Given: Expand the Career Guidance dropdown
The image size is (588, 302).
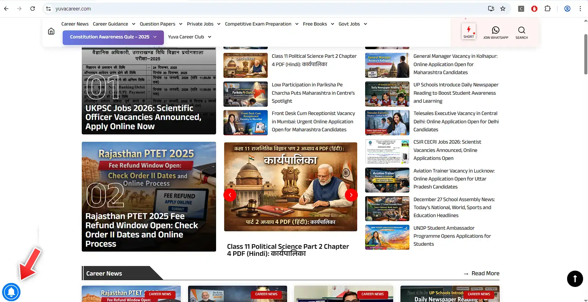Looking at the screenshot, I should 114,24.
